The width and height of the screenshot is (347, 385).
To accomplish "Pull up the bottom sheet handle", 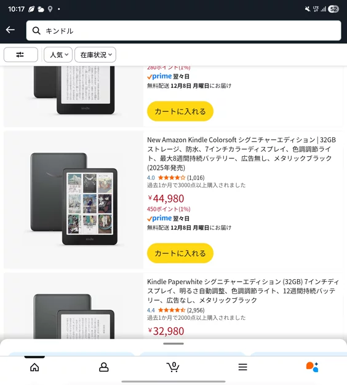I will coord(173,344).
